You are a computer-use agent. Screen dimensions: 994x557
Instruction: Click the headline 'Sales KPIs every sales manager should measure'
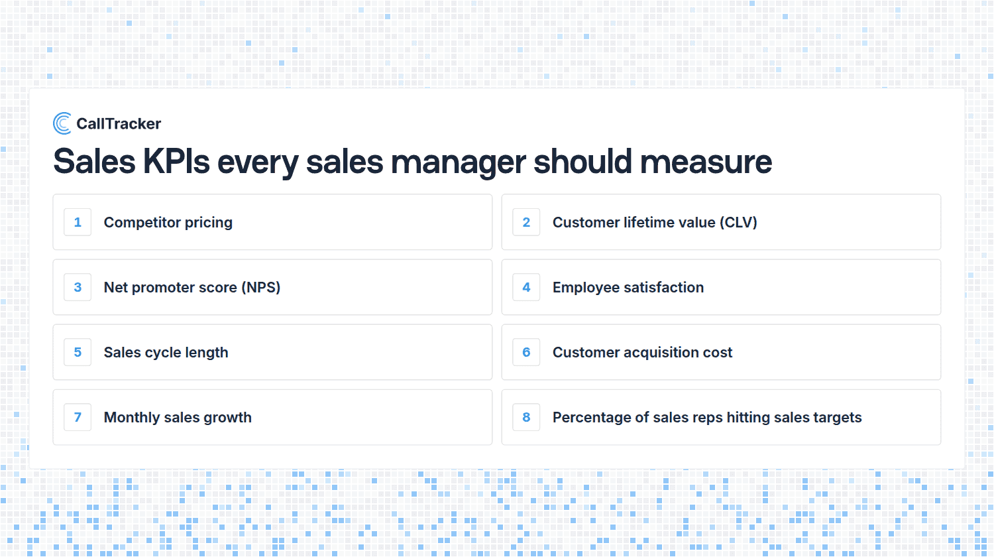[412, 162]
